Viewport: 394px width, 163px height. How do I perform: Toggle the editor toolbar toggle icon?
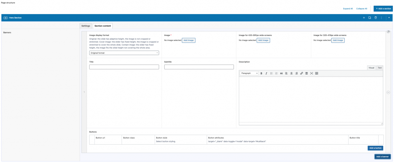317,73
